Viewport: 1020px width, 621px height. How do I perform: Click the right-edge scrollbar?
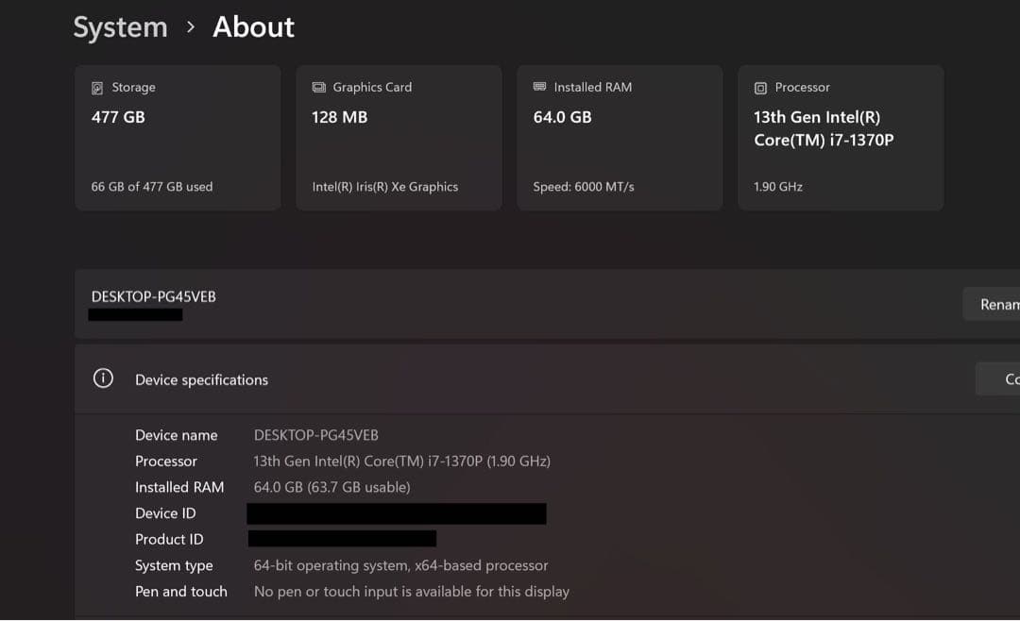1016,310
